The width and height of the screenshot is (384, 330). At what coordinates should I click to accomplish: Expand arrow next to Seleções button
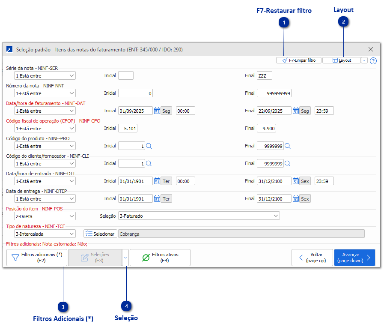click(x=125, y=258)
